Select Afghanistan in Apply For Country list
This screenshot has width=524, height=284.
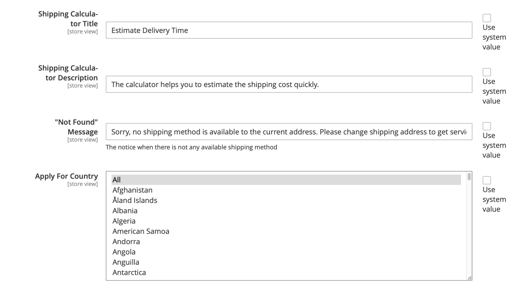pyautogui.click(x=132, y=190)
